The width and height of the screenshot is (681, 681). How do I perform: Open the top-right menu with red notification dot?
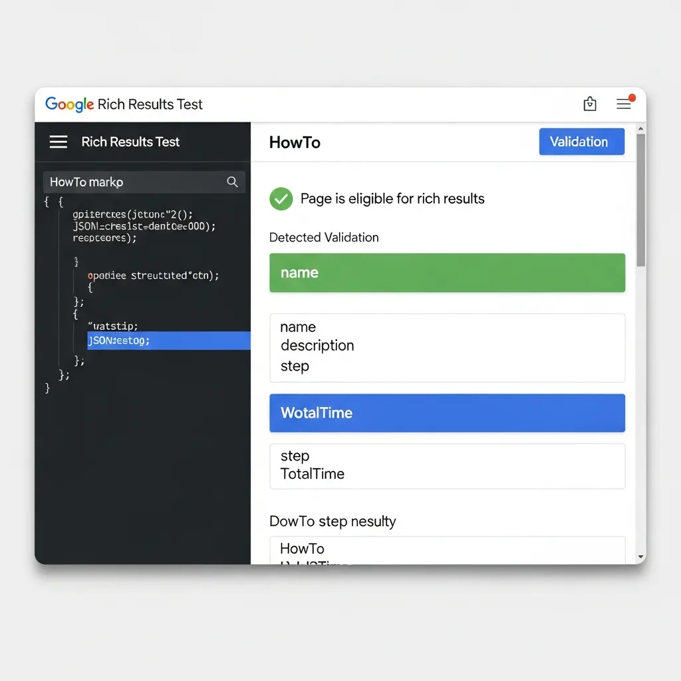tap(624, 104)
